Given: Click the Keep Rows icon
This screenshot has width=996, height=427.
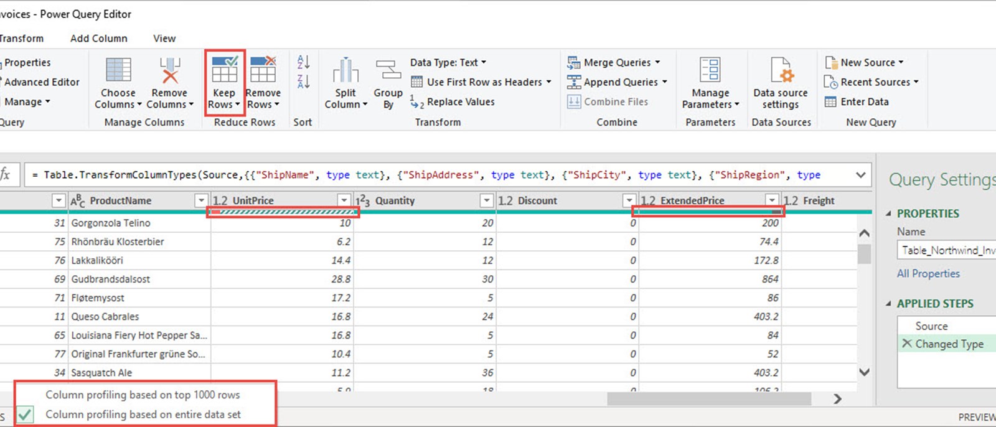Looking at the screenshot, I should (224, 70).
